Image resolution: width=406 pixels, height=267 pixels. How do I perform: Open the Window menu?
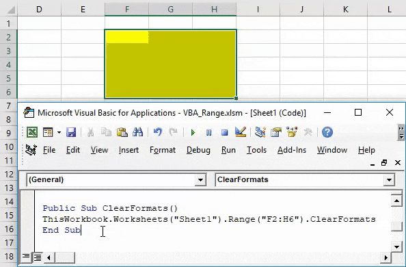[332, 150]
